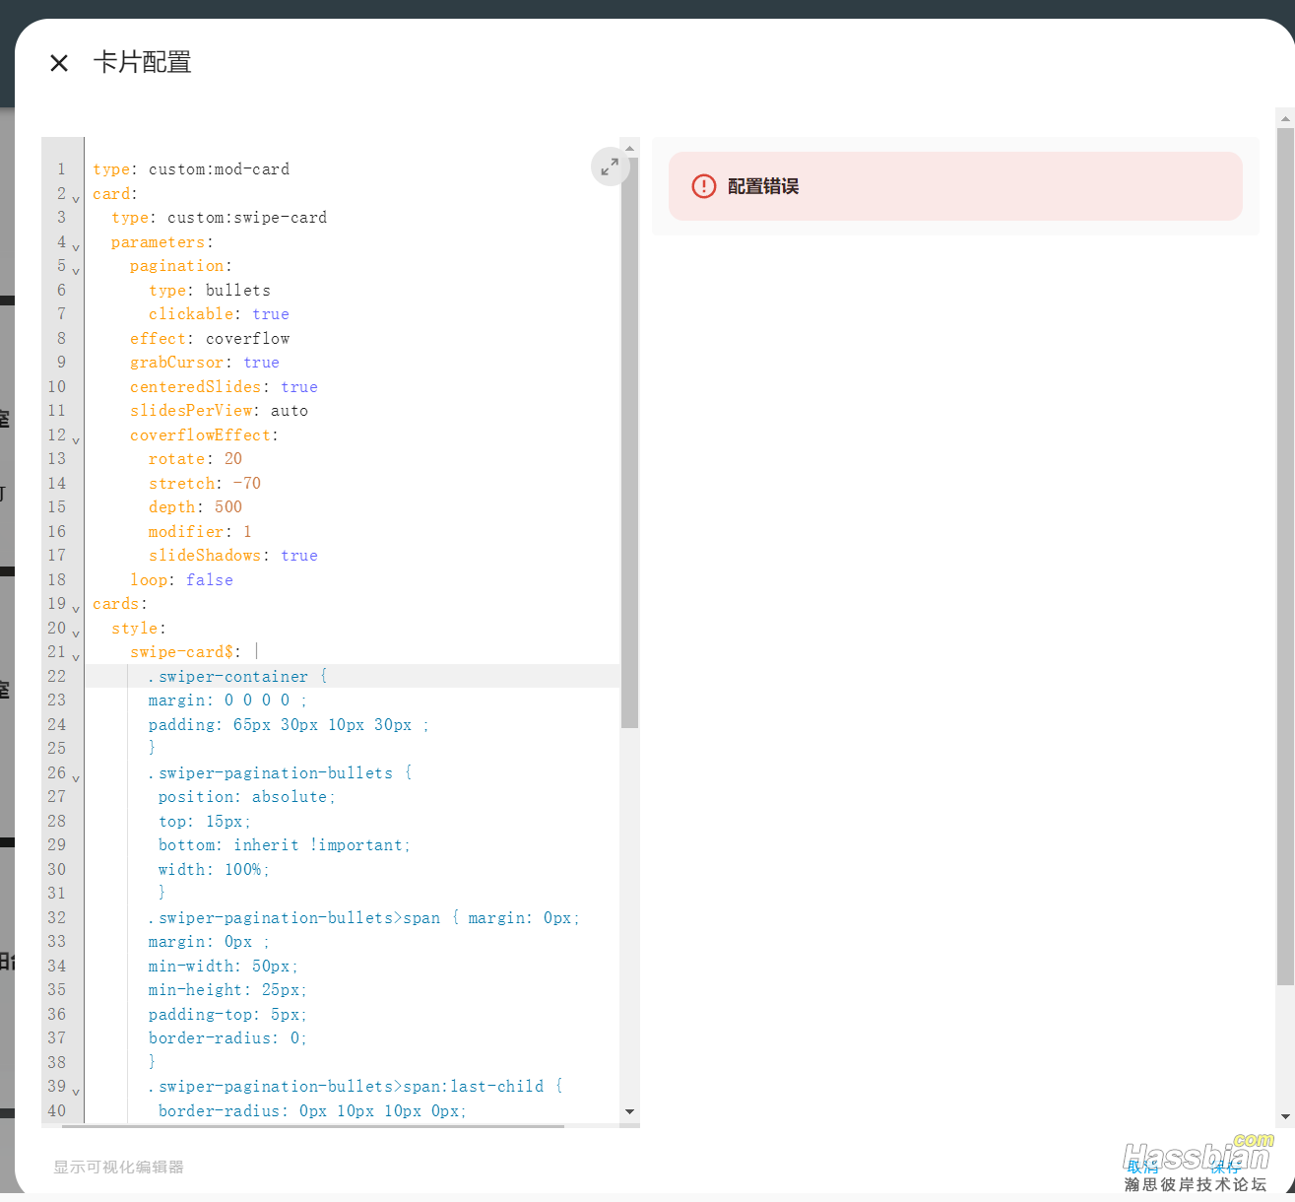Viewport: 1295px width, 1202px height.
Task: Click the 'bottom: inherit !important;' line
Action: coord(285,845)
